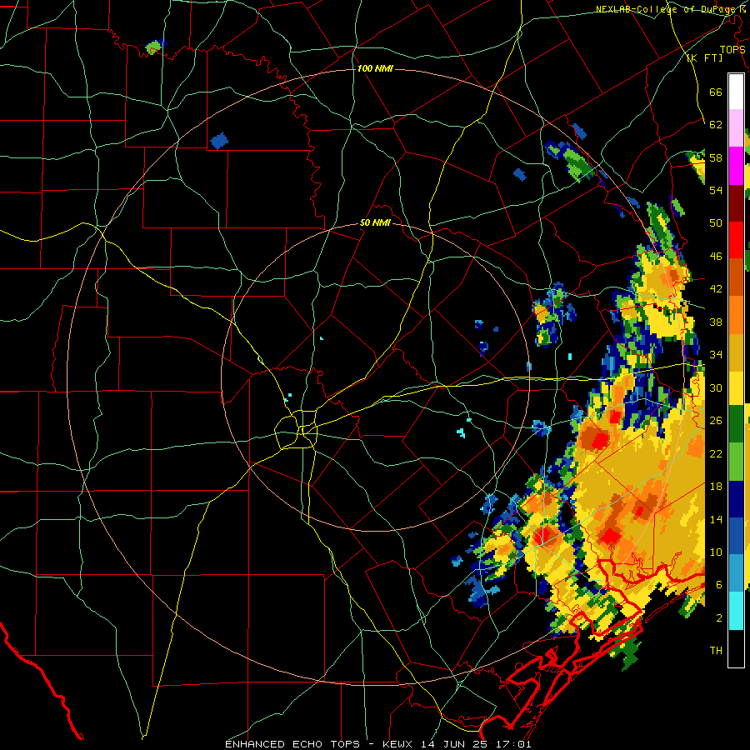
Task: Click the "TOPS" legend heading
Action: click(x=732, y=49)
